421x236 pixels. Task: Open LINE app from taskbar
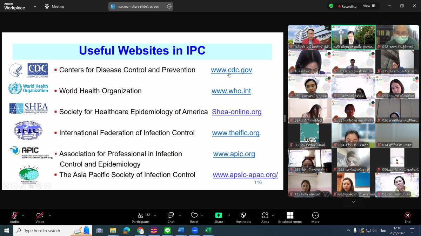click(x=167, y=230)
